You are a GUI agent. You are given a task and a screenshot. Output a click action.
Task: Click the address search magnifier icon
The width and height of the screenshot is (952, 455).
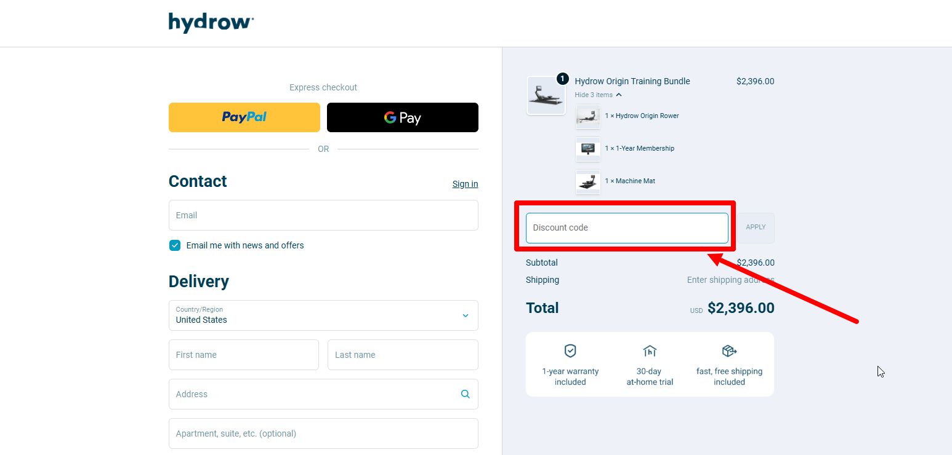click(x=466, y=394)
